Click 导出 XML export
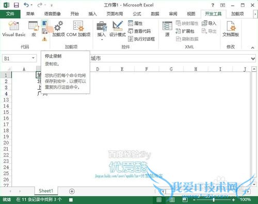Screen dimensions: 258x204 (209, 31)
